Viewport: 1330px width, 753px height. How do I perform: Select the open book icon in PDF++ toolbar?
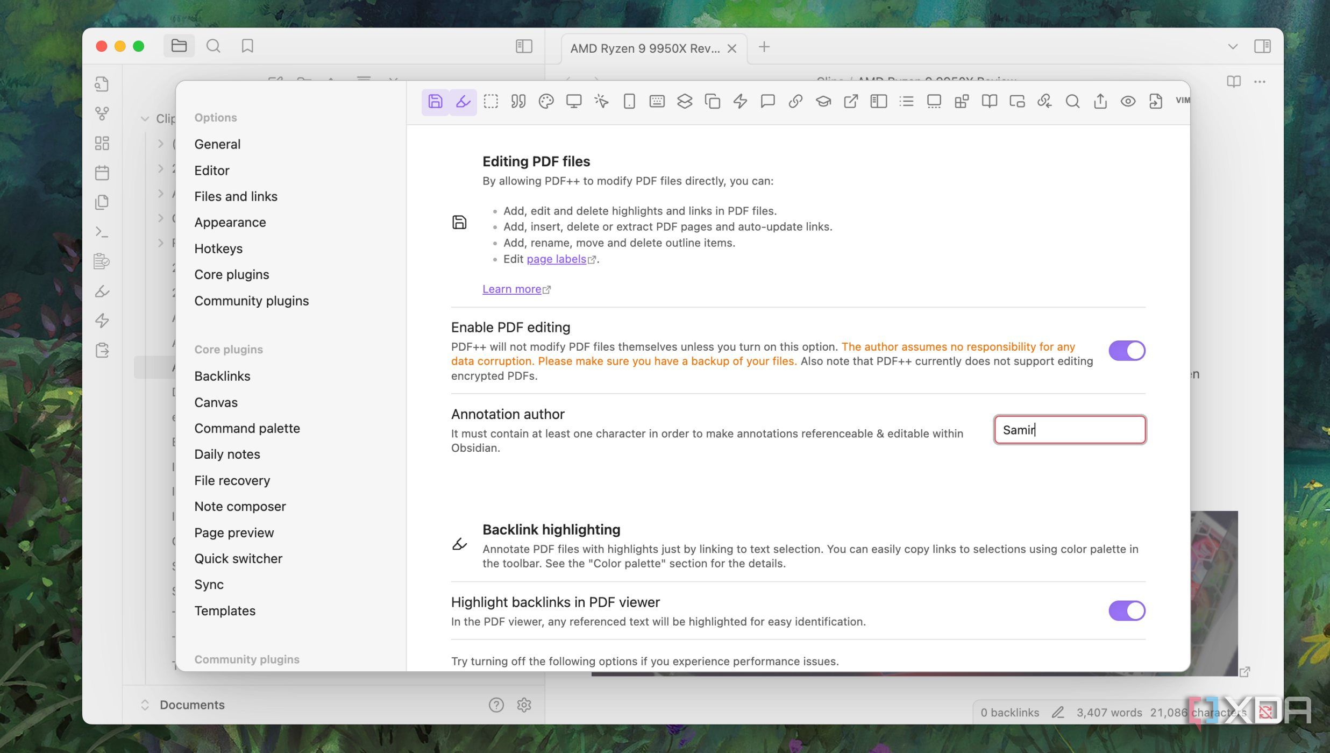[x=989, y=101]
